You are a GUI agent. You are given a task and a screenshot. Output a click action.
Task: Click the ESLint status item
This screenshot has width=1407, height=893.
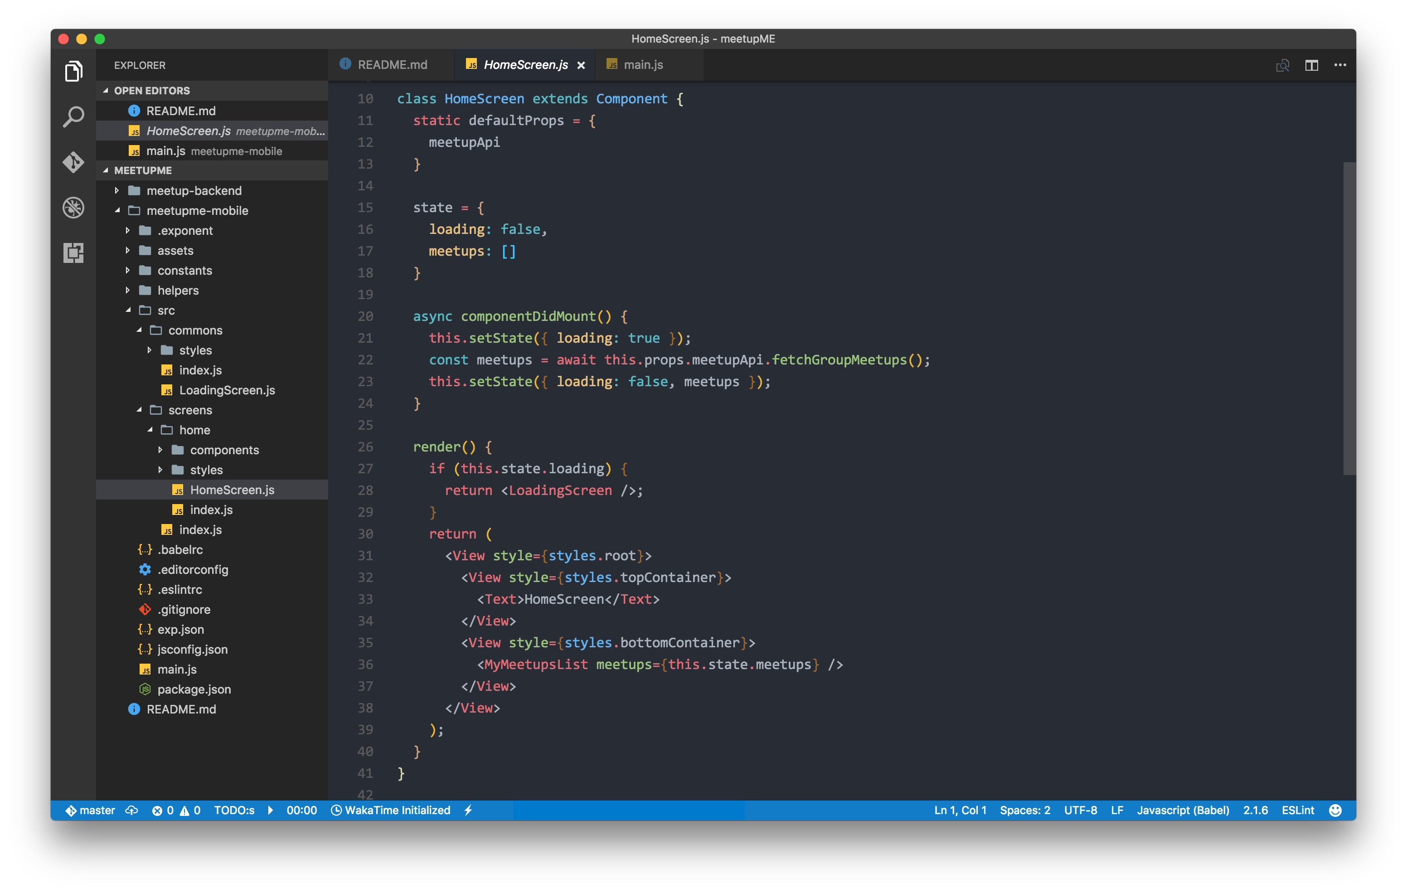point(1298,810)
